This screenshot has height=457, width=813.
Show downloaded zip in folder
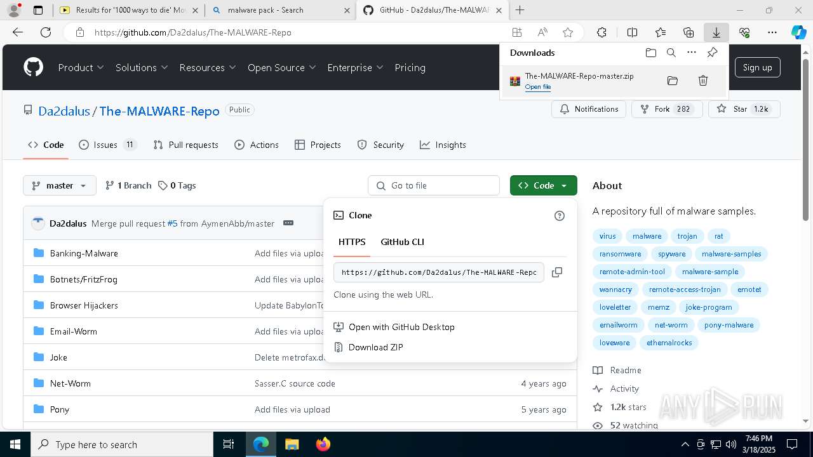point(673,81)
